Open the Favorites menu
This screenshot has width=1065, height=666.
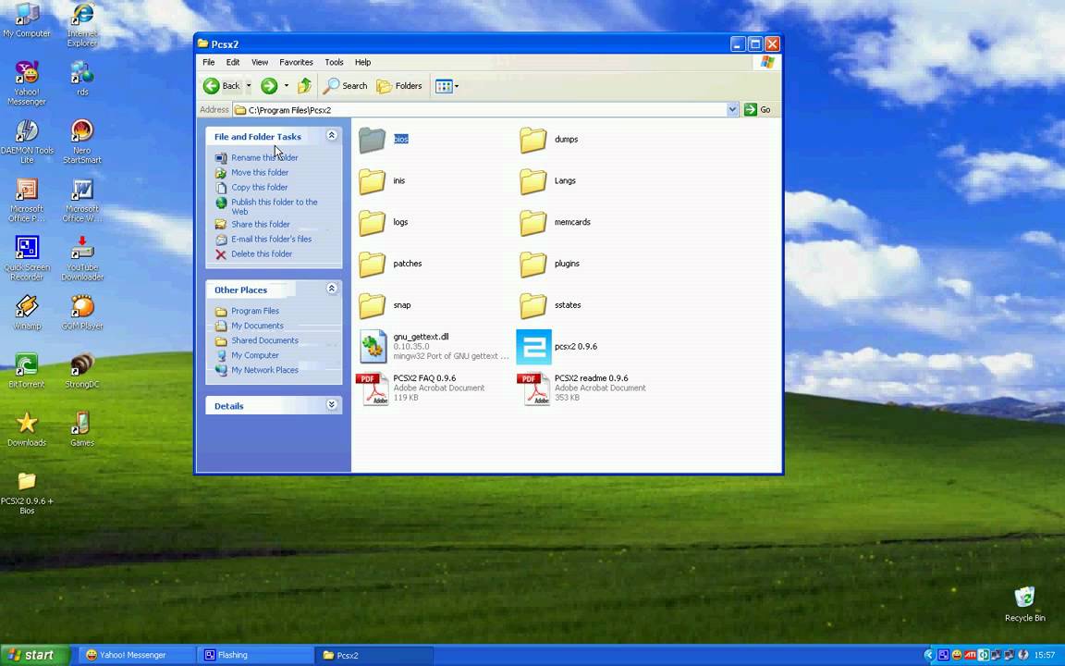(x=296, y=62)
